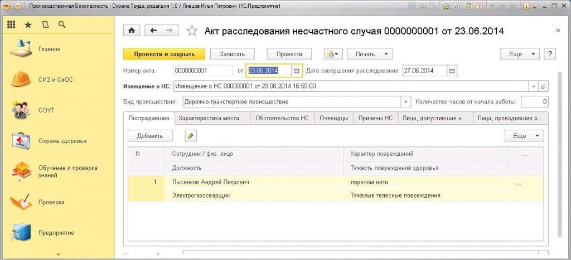Switch to the Причины НС tab

(x=375, y=118)
